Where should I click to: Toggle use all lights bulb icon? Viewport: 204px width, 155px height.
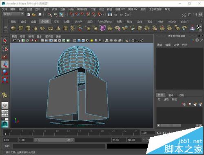tap(92, 40)
